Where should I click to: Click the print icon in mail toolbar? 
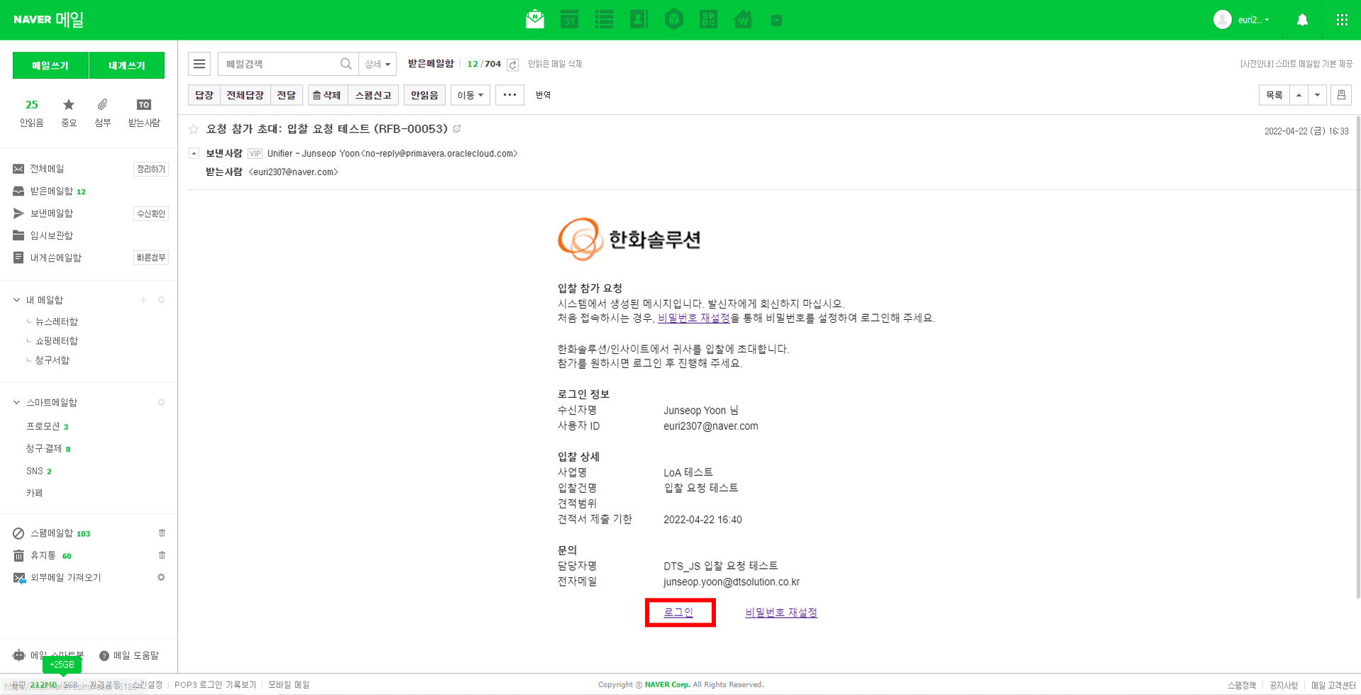(1340, 95)
